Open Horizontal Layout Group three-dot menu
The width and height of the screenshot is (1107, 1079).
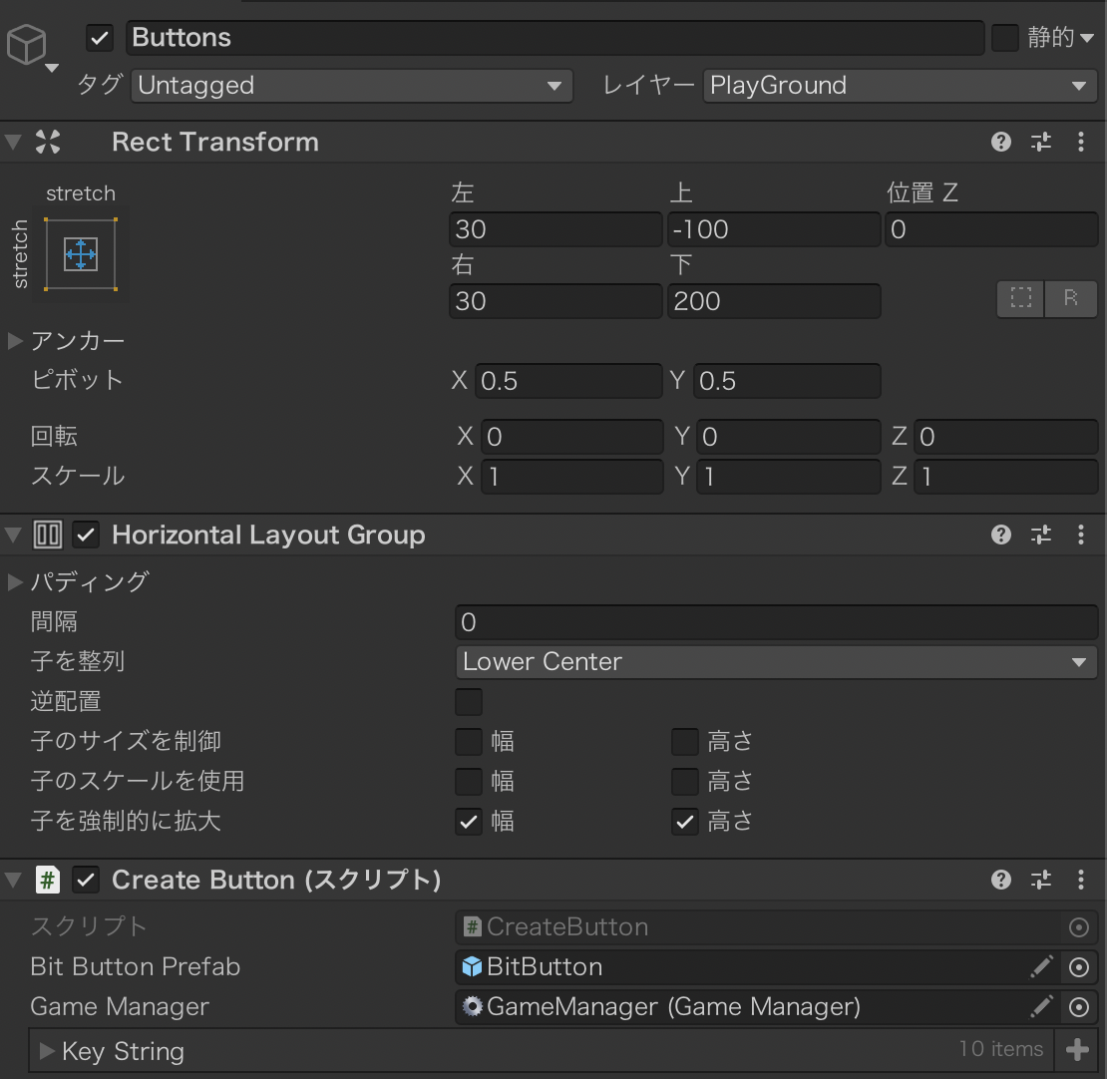[1081, 536]
